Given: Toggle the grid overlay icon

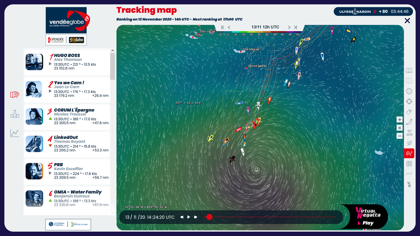Looking at the screenshot, I should (409, 164).
